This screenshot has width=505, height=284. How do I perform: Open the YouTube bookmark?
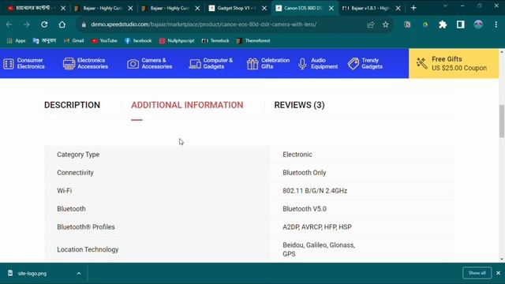[104, 41]
